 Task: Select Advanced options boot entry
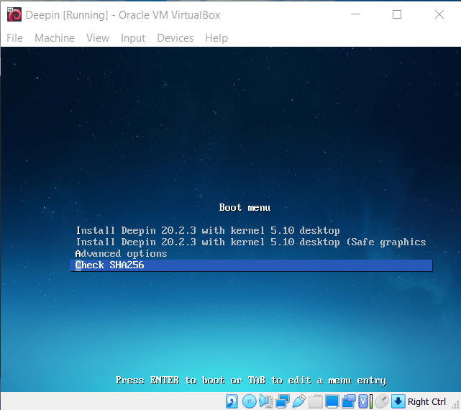click(x=121, y=253)
